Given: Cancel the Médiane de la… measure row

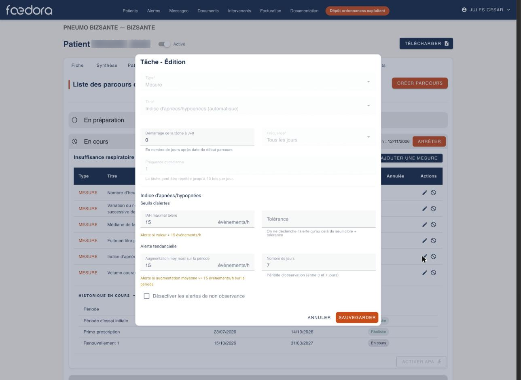Looking at the screenshot, I should click(x=433, y=225).
